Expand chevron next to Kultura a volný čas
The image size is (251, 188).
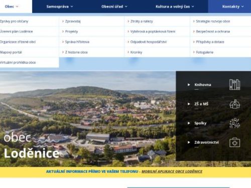pyautogui.click(x=193, y=7)
